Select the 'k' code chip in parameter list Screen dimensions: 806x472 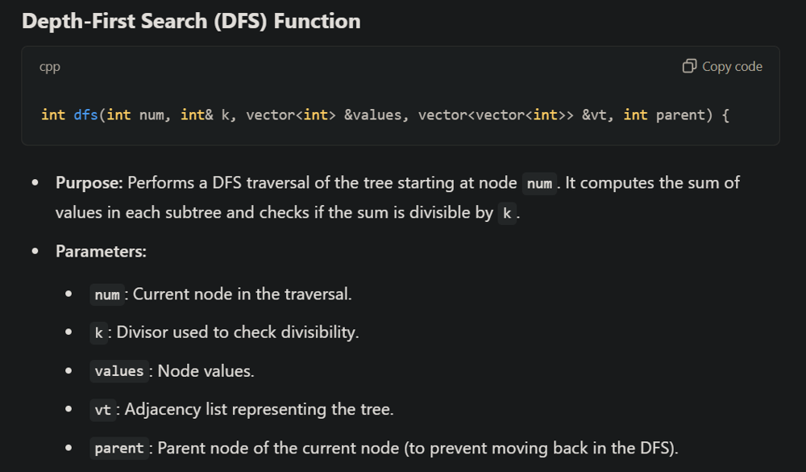pyautogui.click(x=98, y=333)
